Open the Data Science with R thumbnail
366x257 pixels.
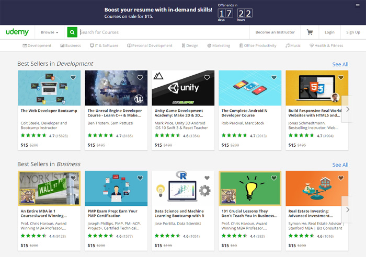[x=183, y=189]
